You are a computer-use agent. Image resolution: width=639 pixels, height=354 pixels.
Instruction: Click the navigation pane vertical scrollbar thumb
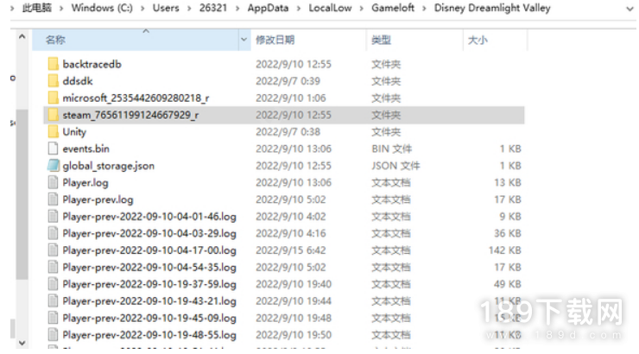[22, 194]
